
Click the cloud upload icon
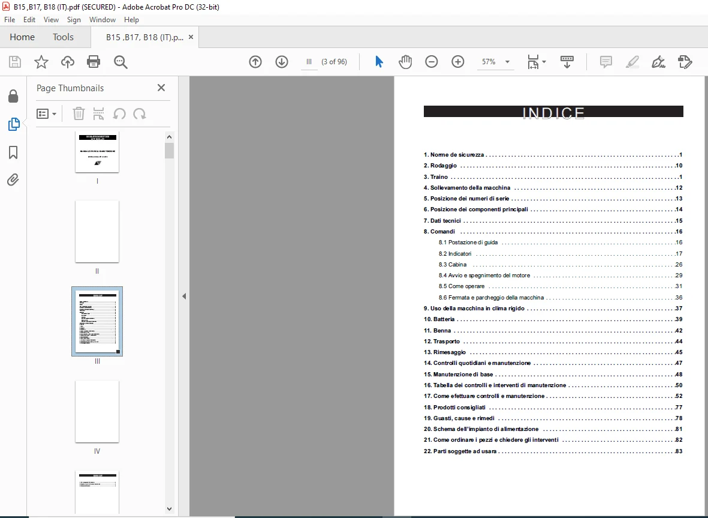click(68, 62)
